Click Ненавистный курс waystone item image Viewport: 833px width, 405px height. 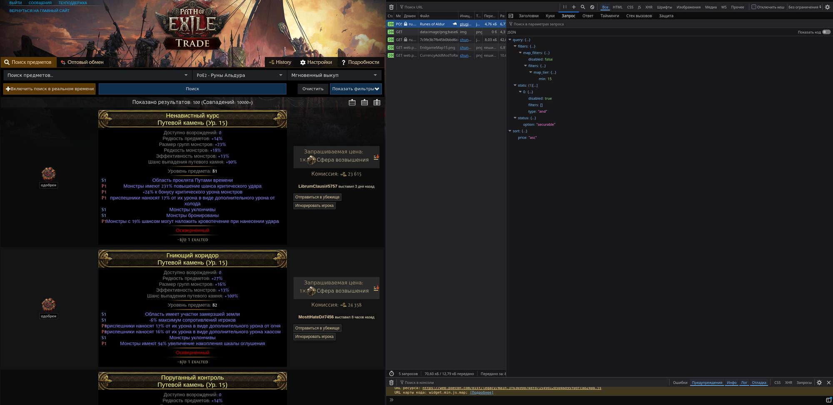pyautogui.click(x=49, y=173)
